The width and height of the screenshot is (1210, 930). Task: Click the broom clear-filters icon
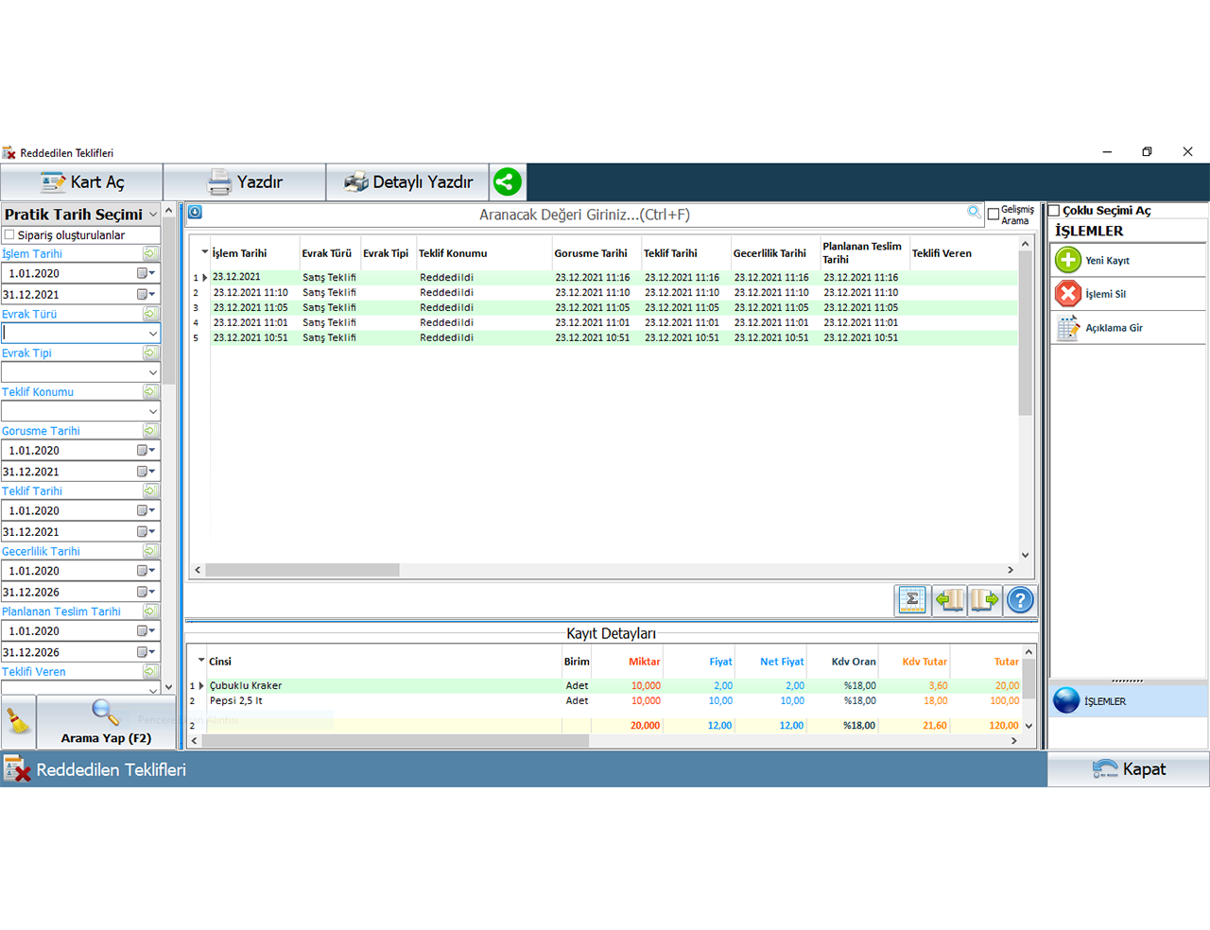(x=18, y=723)
